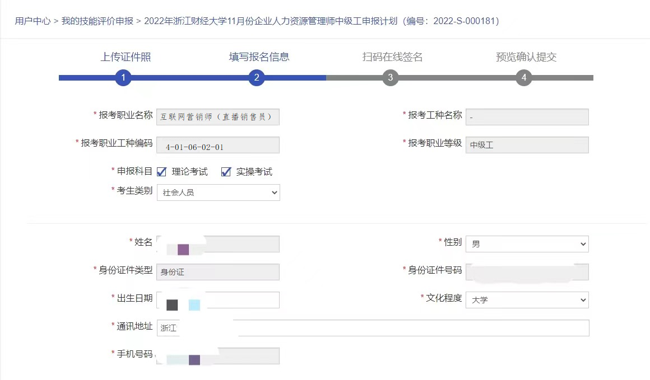Toggle the 理论考试 checkbox

point(162,172)
